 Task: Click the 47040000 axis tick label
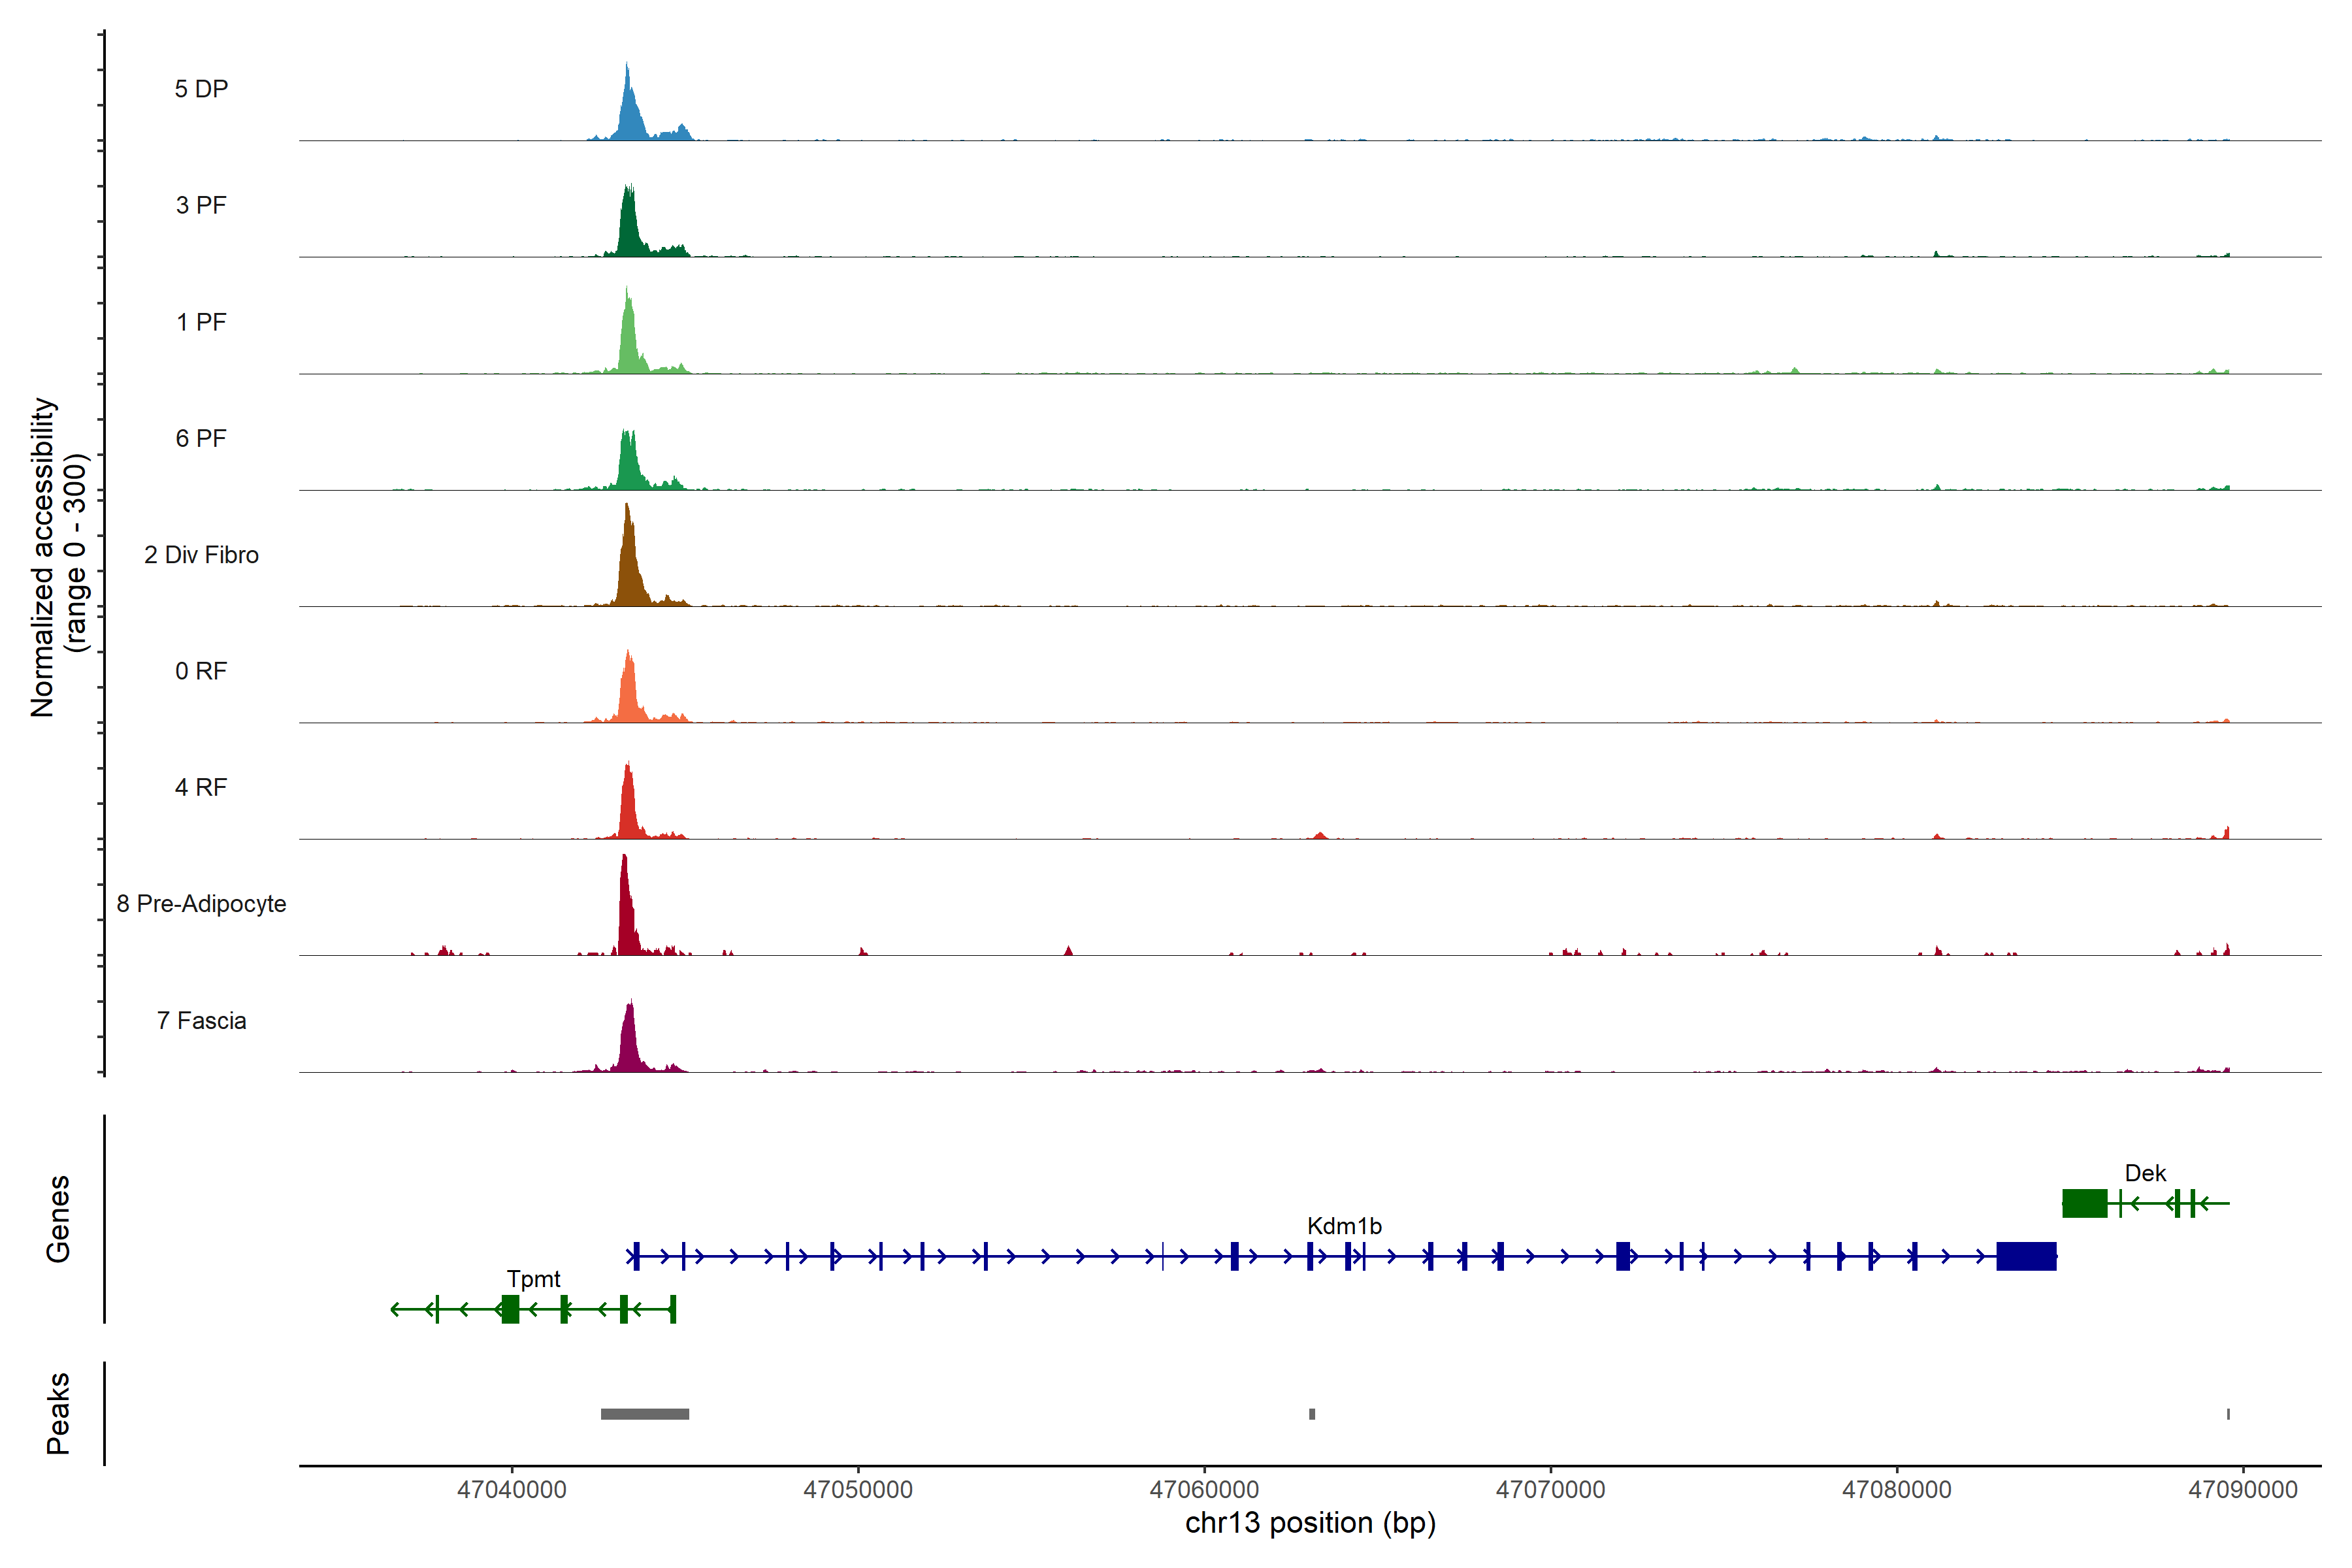(511, 1490)
